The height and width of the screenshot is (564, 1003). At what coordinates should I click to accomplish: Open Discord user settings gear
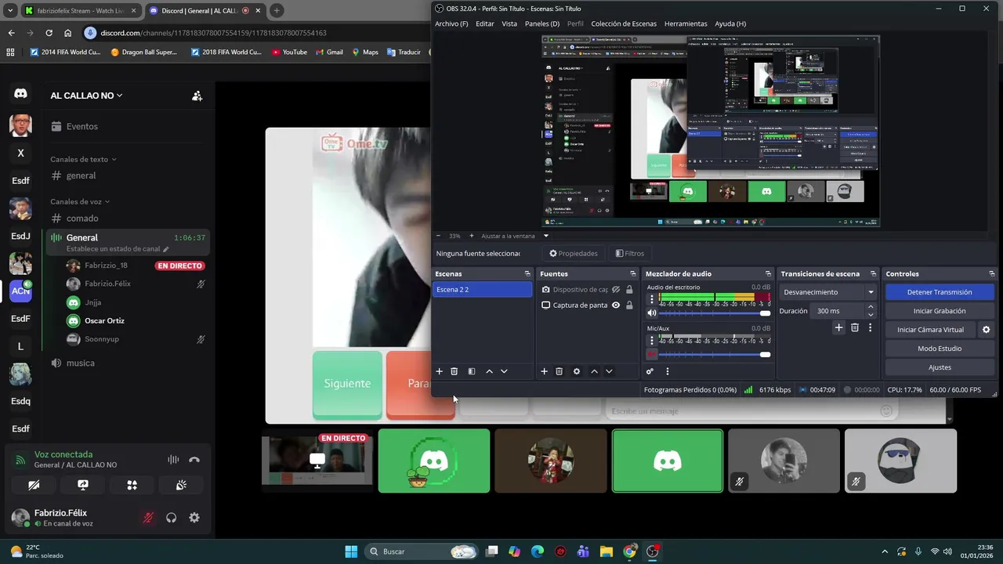point(194,518)
